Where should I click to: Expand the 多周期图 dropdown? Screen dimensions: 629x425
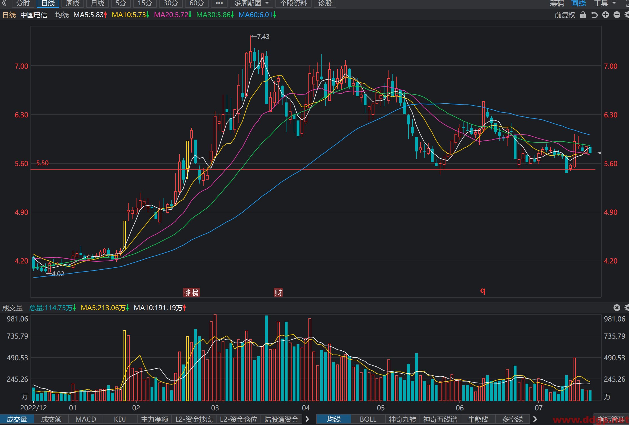[x=251, y=3]
